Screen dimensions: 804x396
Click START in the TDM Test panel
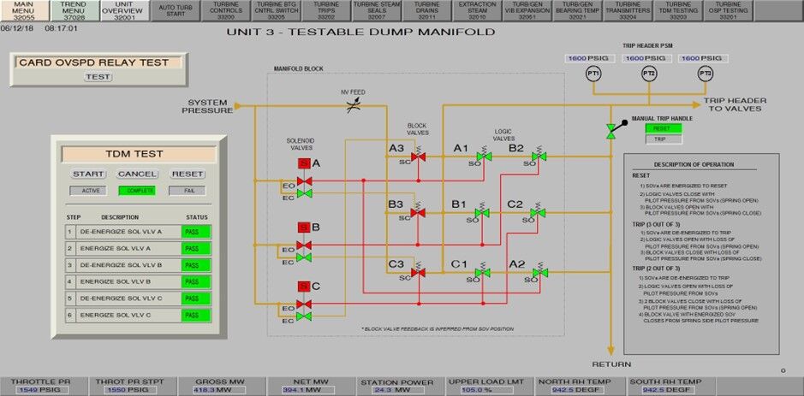coord(88,174)
